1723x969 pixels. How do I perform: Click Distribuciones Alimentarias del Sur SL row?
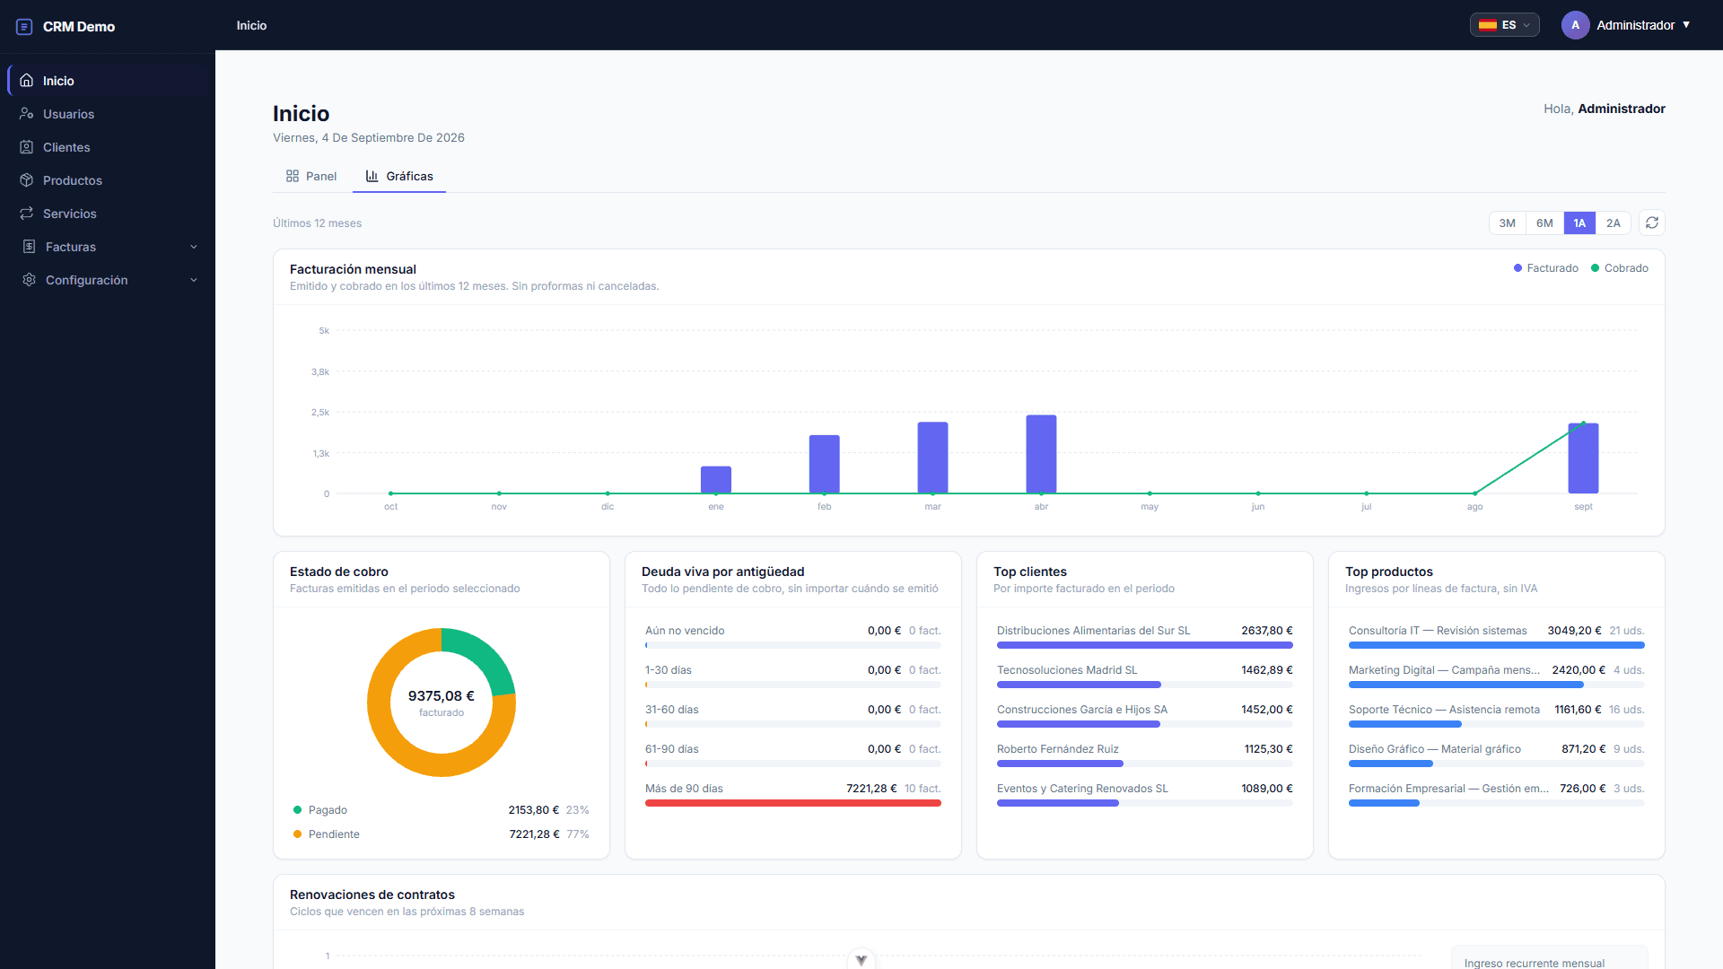(1144, 636)
